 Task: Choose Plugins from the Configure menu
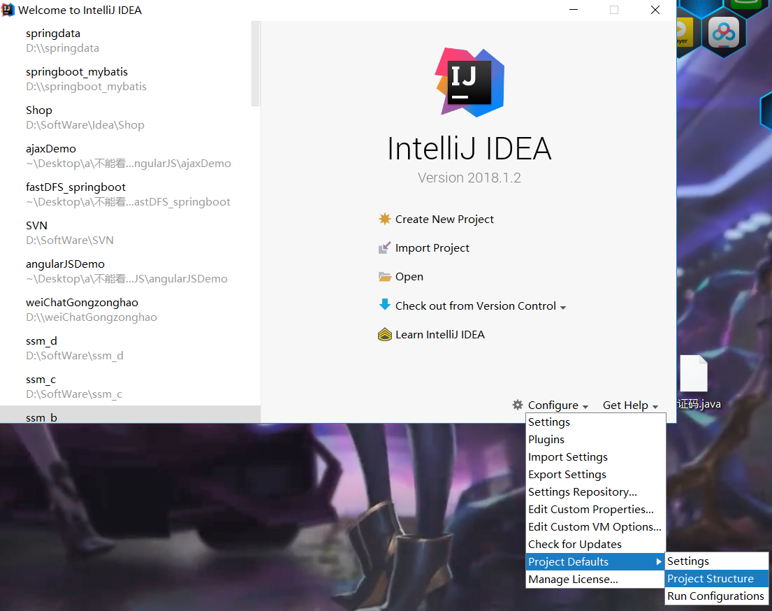point(546,440)
